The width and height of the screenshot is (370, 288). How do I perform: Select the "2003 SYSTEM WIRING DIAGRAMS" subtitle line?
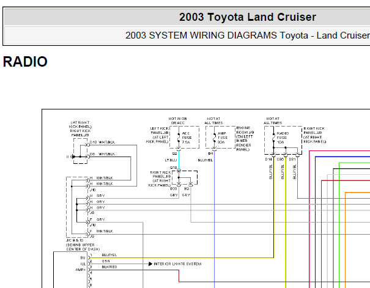click(248, 35)
